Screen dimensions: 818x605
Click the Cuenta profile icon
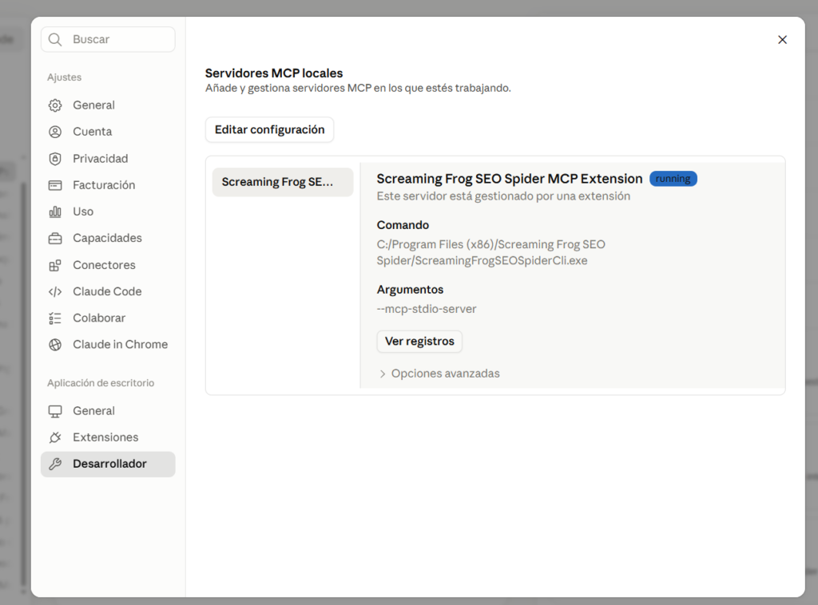click(x=55, y=132)
